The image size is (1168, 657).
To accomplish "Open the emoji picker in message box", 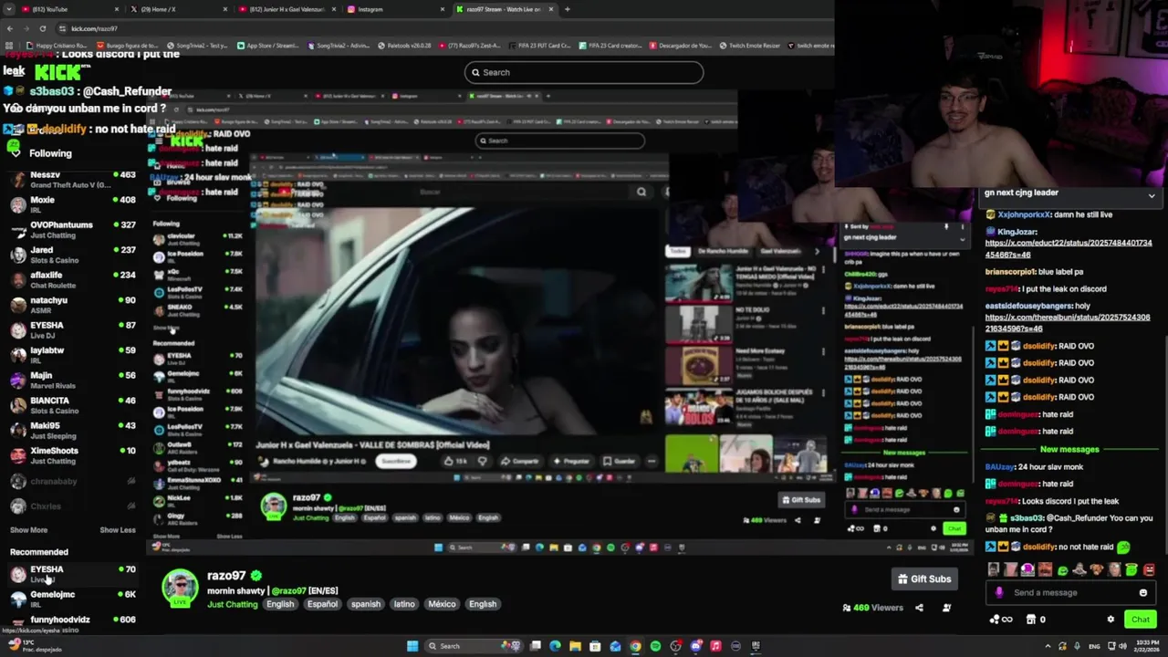I will coord(1143,593).
